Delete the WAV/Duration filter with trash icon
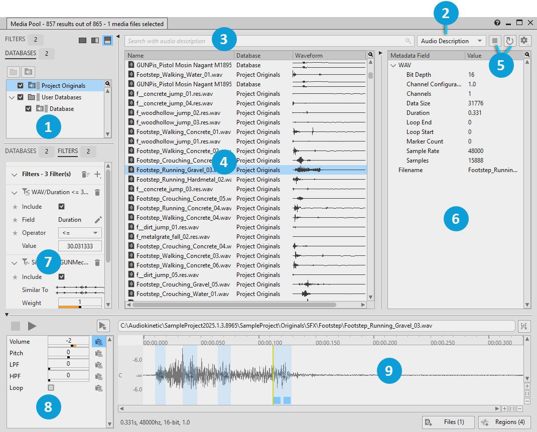This screenshot has width=537, height=432. [x=97, y=192]
